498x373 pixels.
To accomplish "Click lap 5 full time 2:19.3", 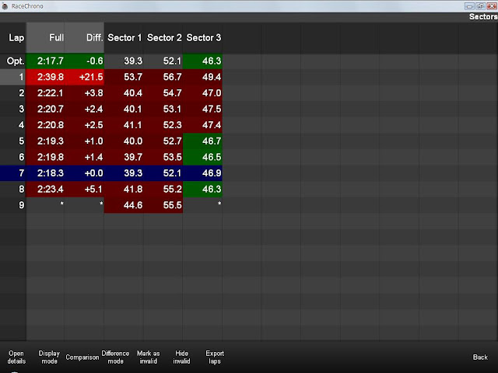I will [x=45, y=141].
